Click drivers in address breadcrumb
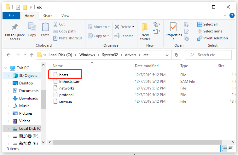Image resolution: width=238 pixels, height=155 pixels. coord(131,55)
